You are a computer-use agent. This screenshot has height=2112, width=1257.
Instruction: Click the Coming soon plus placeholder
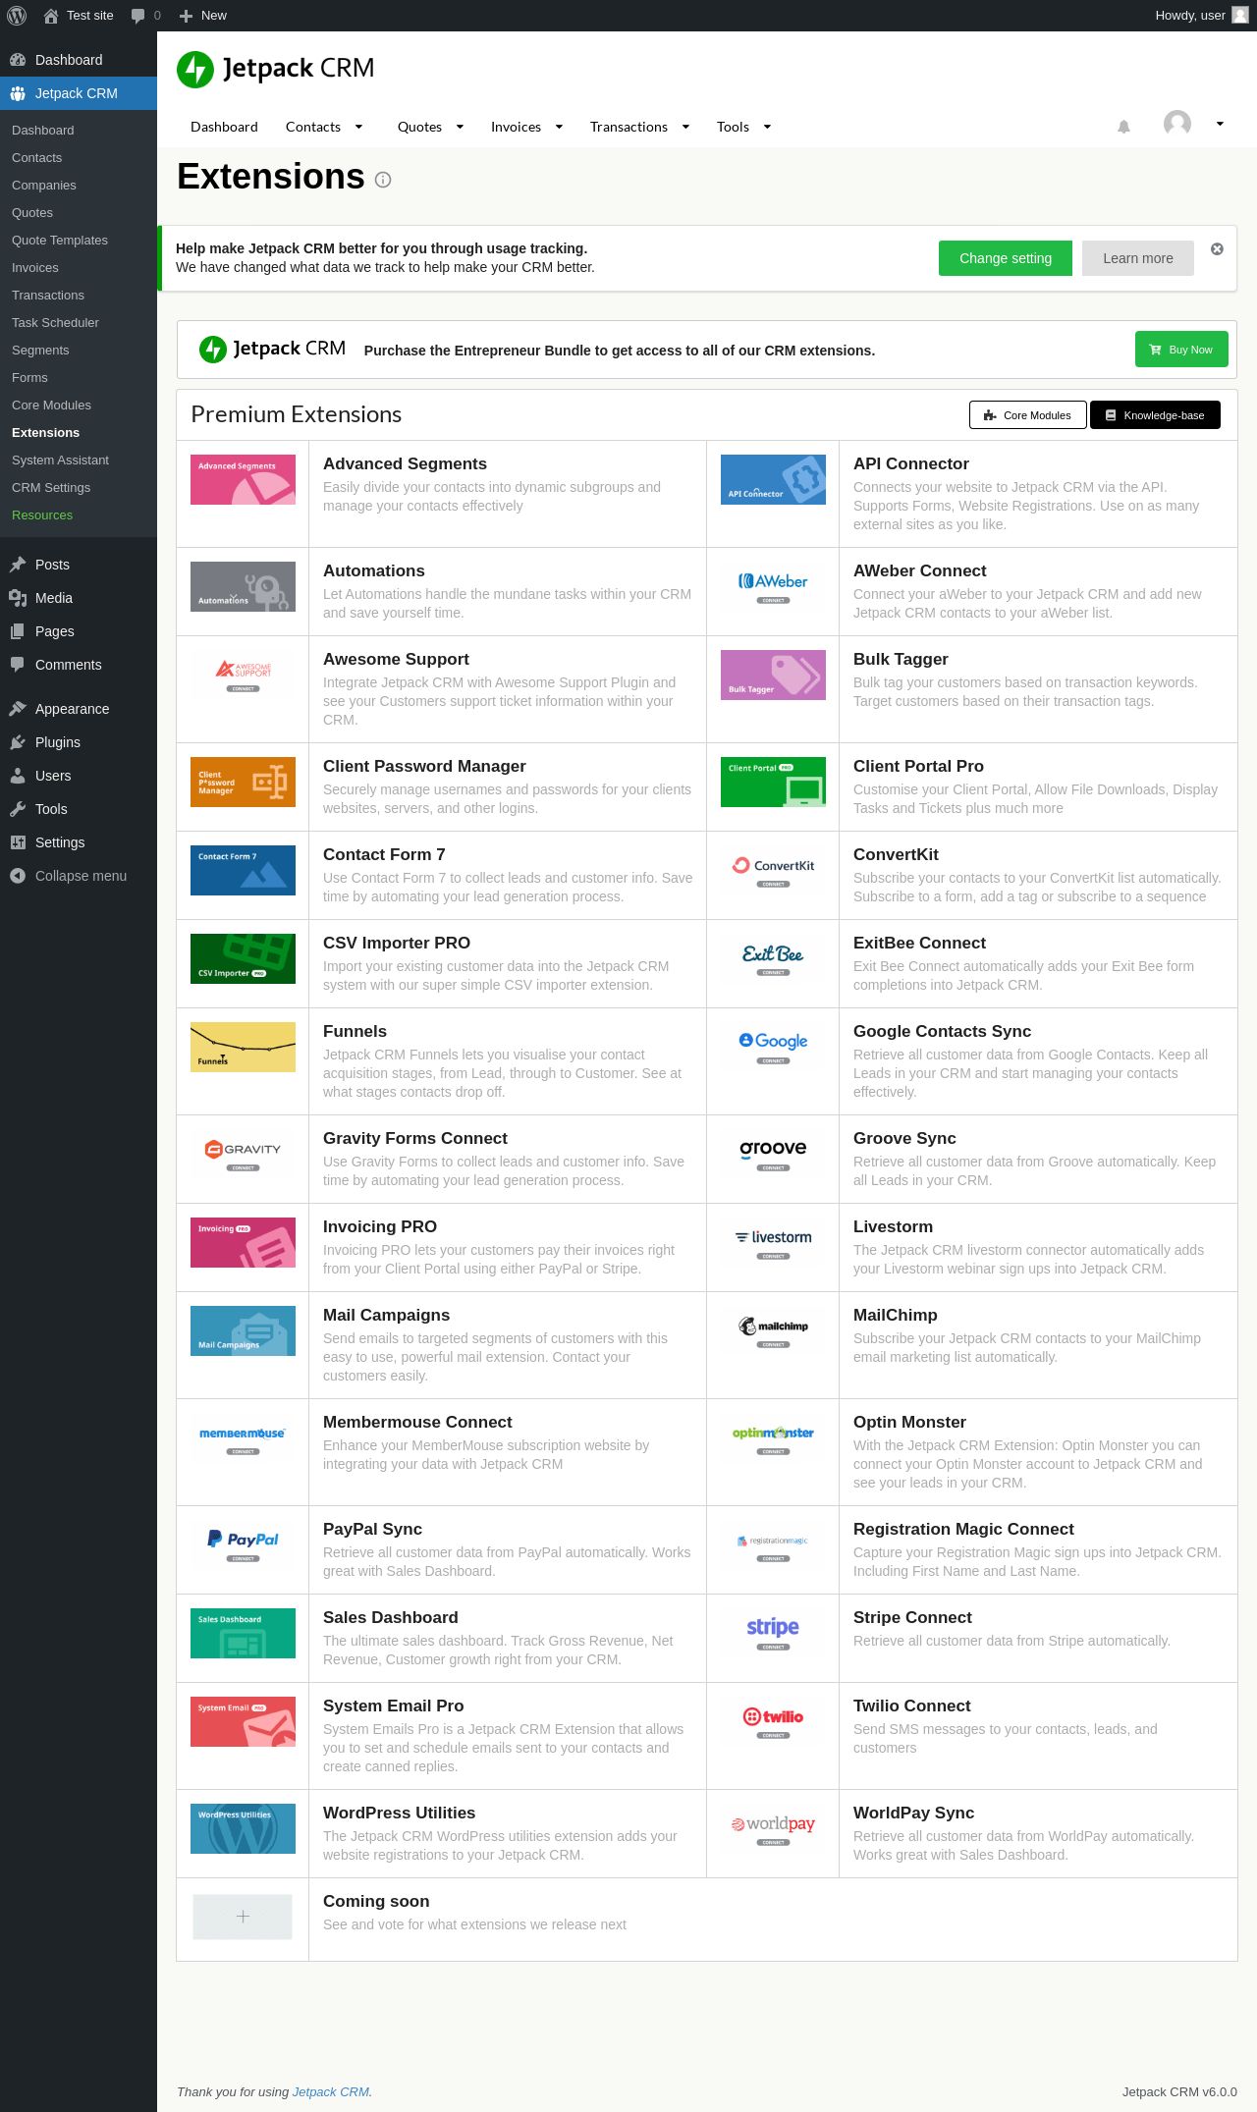(x=243, y=1917)
